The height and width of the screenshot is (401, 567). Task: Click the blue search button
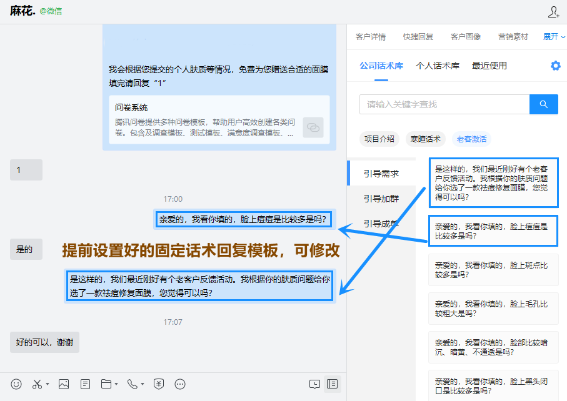pos(543,104)
